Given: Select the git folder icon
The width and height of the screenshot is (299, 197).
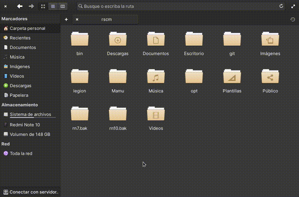Looking at the screenshot, I should click(232, 39).
